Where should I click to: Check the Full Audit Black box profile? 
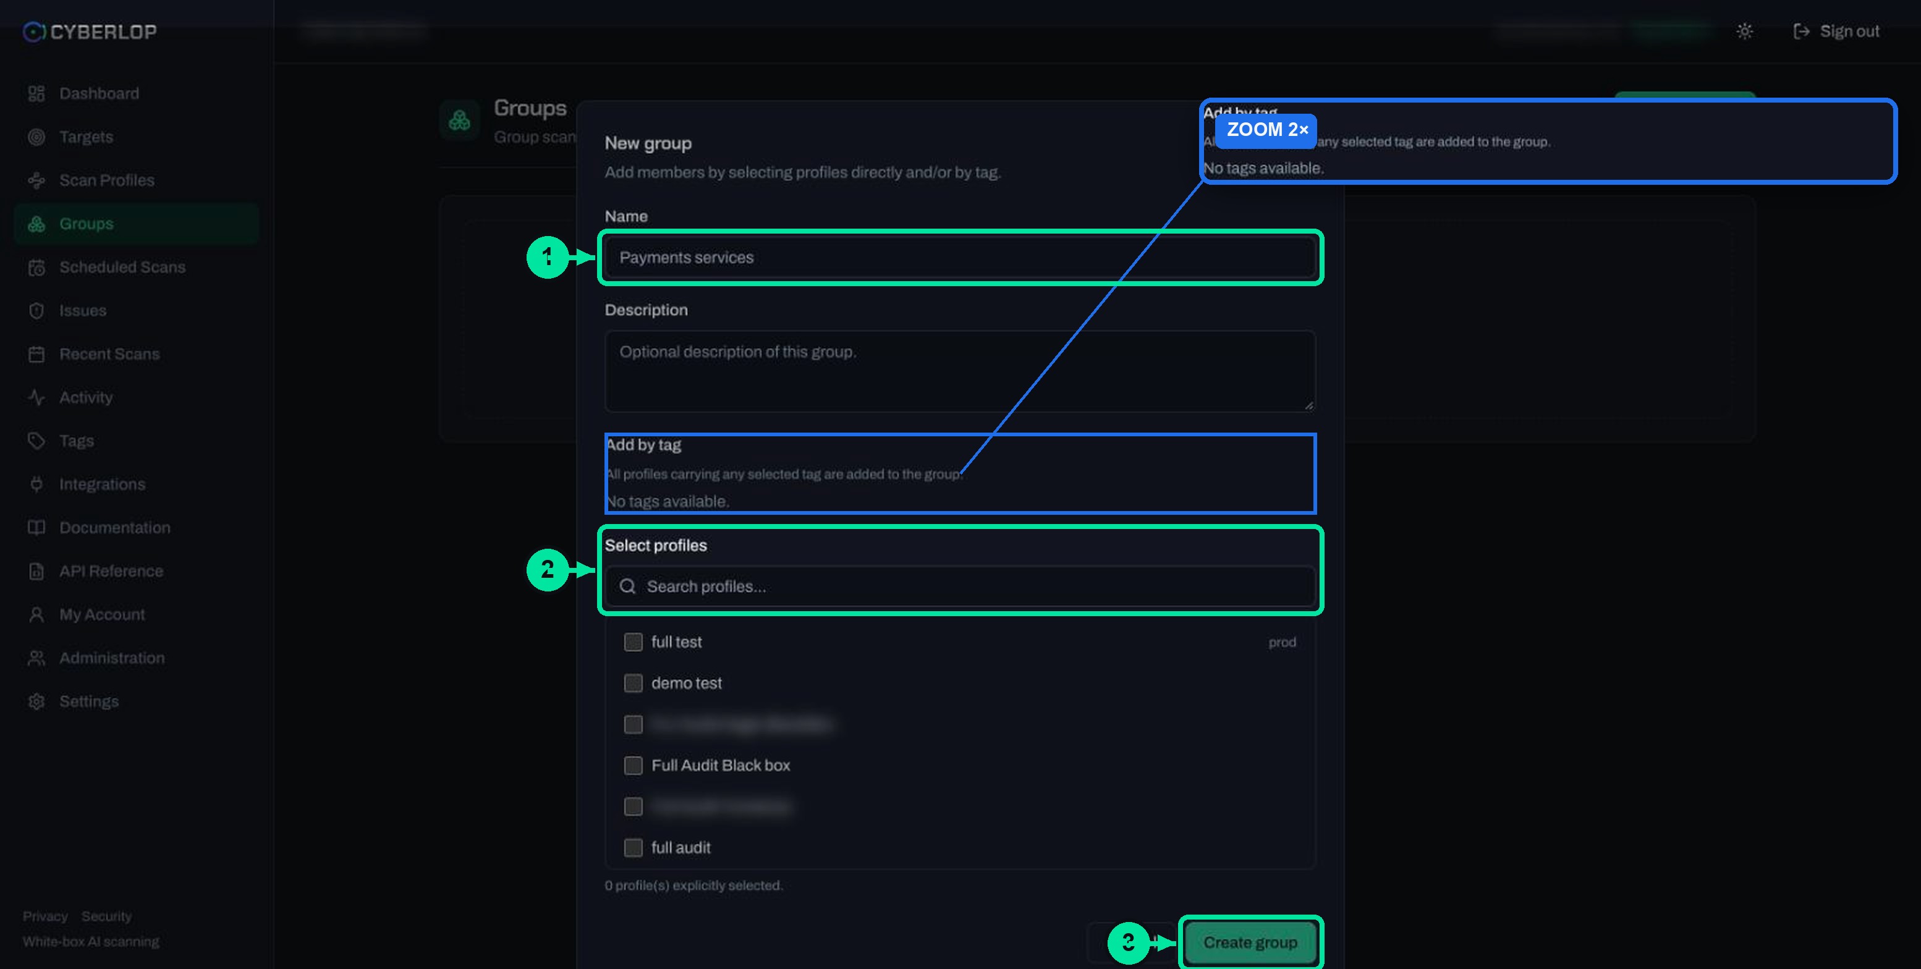tap(633, 766)
